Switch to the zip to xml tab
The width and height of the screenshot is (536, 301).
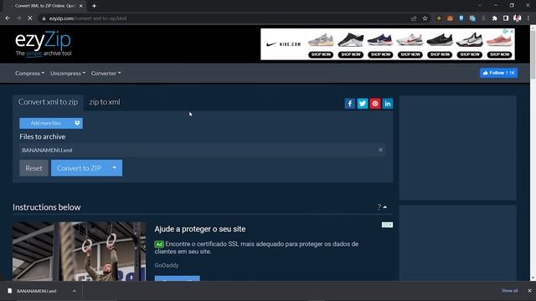[x=105, y=102]
